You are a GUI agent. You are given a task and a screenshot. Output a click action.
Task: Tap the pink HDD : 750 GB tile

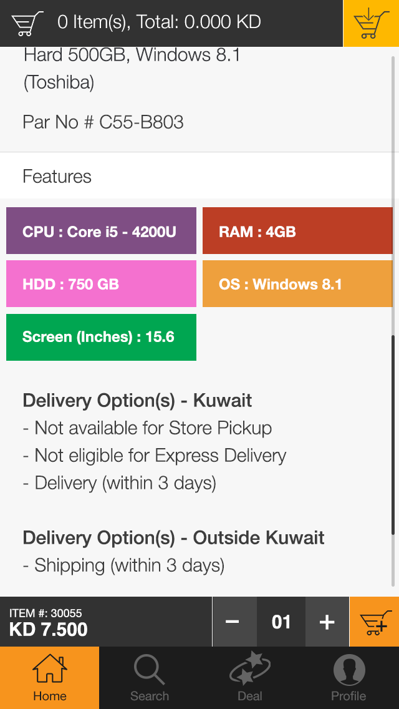101,284
